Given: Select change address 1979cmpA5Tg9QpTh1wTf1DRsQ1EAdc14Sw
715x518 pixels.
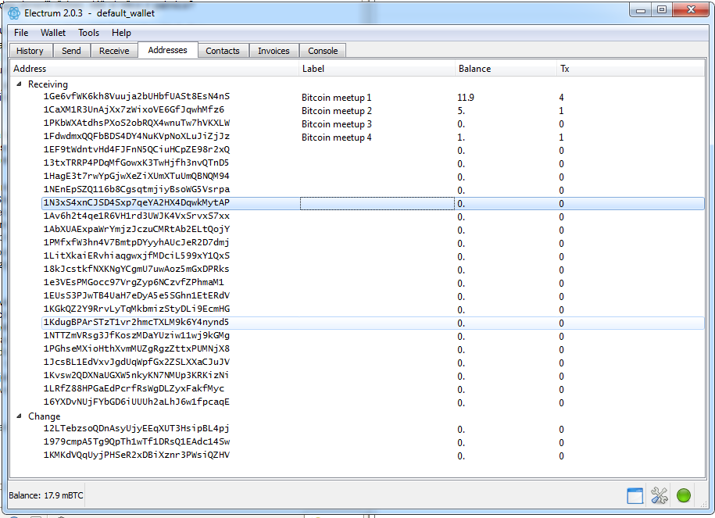Looking at the screenshot, I should [136, 441].
